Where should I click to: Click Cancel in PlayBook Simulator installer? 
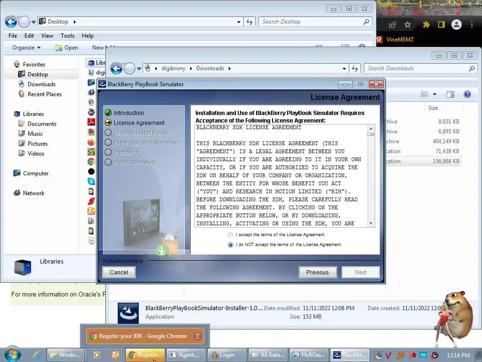119,272
